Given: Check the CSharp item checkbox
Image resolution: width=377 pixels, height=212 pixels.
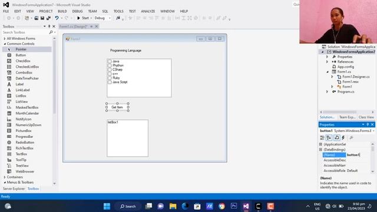Looking at the screenshot, I should coord(110,69).
